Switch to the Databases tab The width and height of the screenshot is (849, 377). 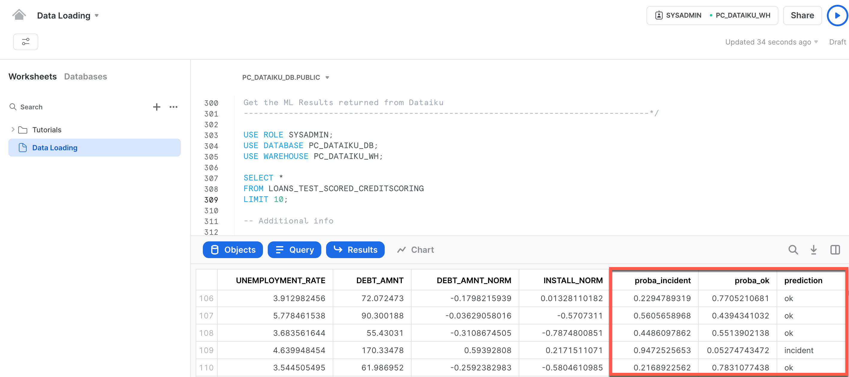coord(85,77)
